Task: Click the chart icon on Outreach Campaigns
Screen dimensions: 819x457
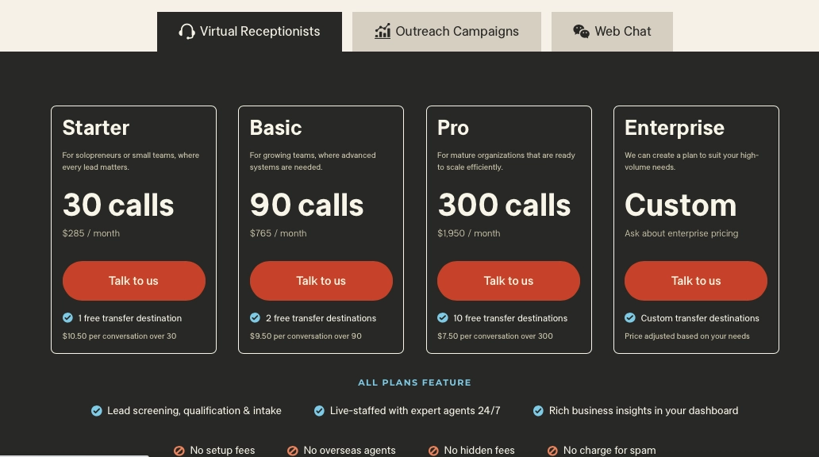Action: (383, 31)
